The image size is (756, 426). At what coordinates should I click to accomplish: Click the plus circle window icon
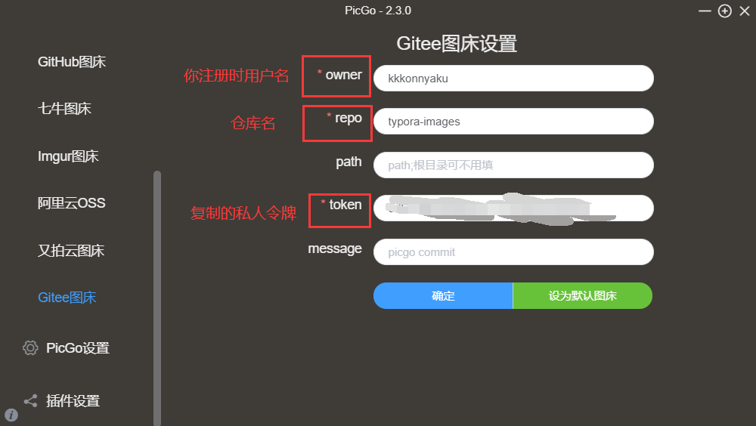coord(725,11)
